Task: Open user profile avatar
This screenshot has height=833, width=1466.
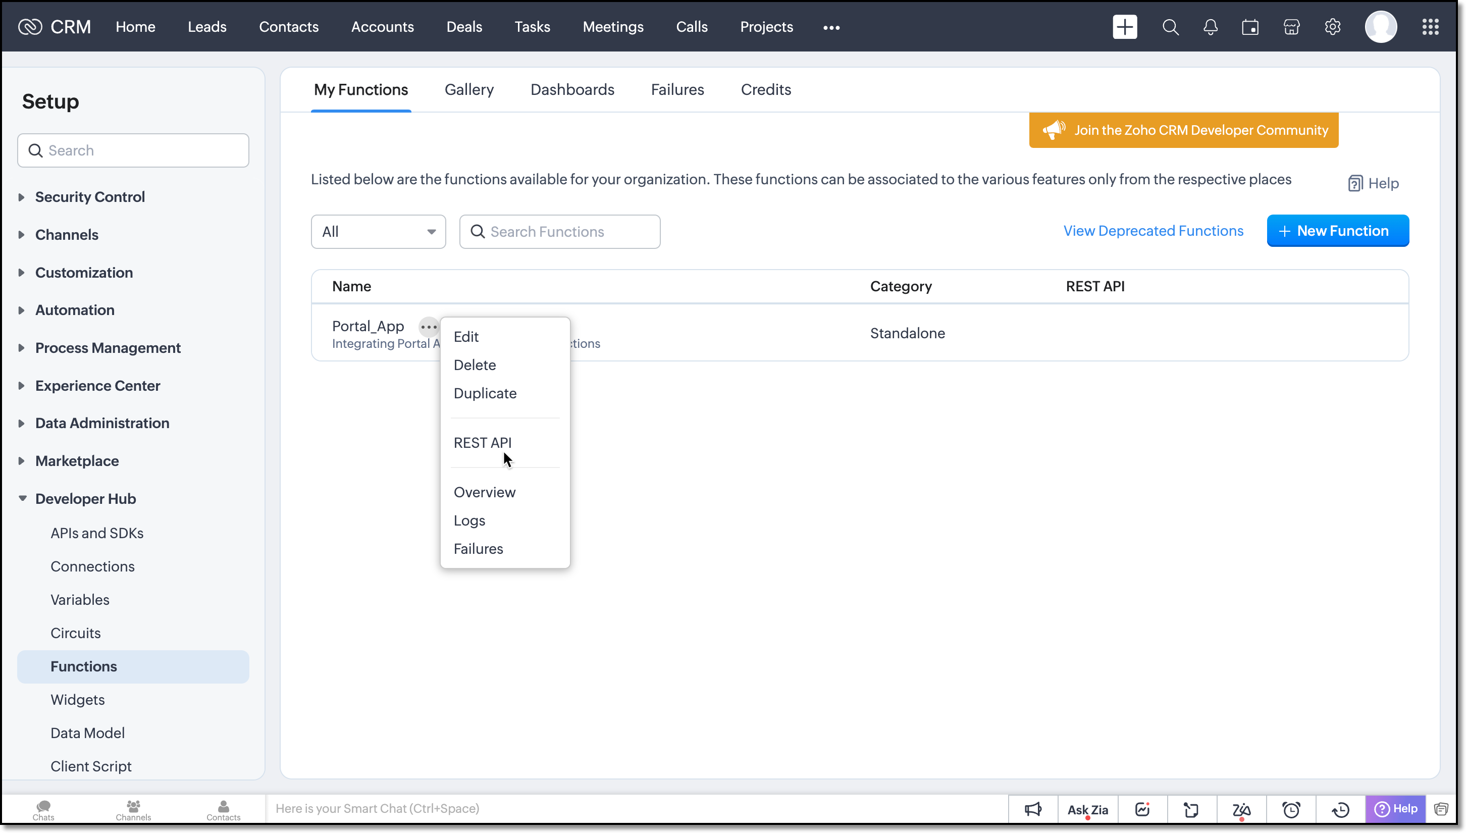Action: coord(1381,27)
